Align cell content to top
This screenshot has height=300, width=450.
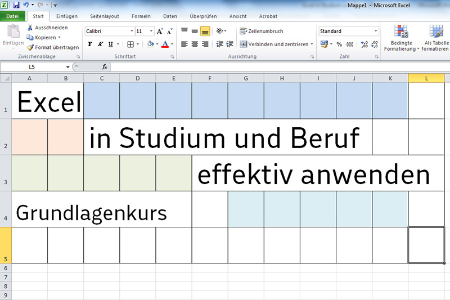pos(184,30)
